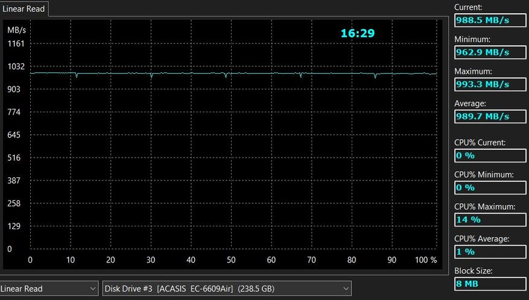
Task: Click the Average: label above 989.7 MB/s
Action: coord(470,104)
